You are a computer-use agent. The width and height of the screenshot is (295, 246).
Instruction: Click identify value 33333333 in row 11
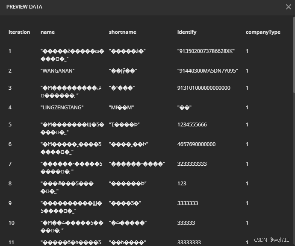189,243
